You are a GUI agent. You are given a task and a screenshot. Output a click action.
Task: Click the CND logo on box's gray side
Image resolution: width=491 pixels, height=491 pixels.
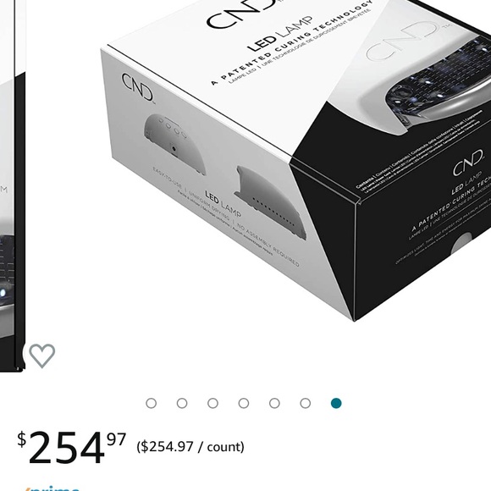[x=138, y=88]
